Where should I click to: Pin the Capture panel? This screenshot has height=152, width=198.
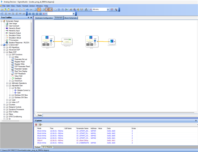click(x=196, y=121)
